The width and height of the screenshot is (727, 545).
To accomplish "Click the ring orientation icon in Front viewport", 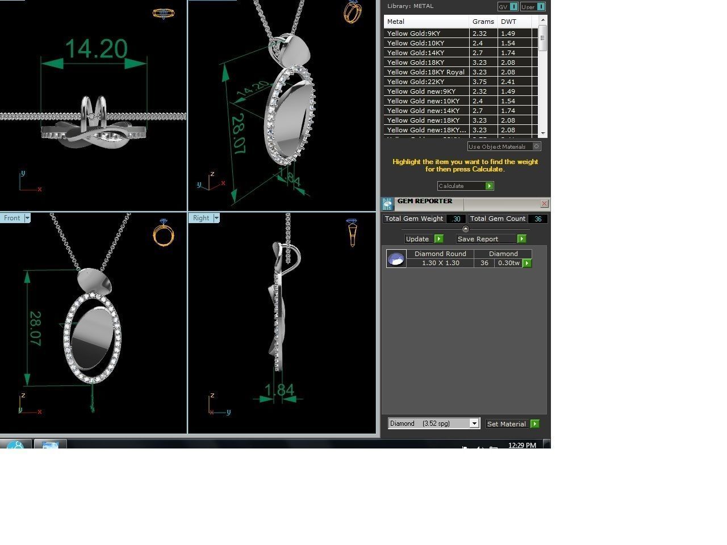I will pos(164,232).
